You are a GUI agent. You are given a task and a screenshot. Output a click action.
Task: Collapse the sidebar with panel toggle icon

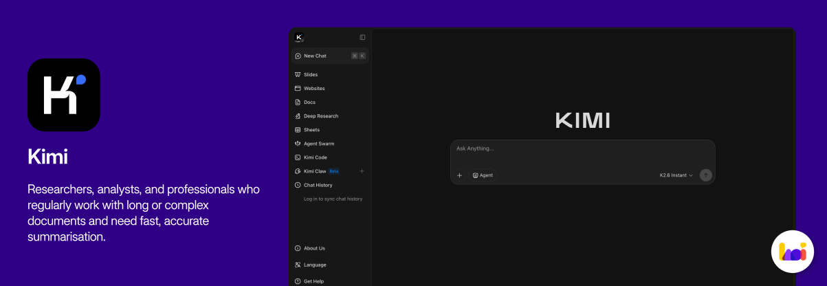pos(362,37)
